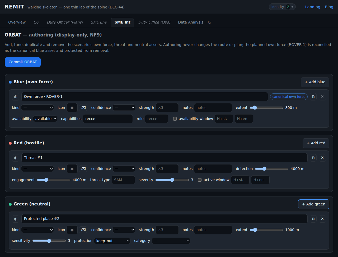Adjust Protected place #2 sensitivity slider
This screenshot has height=257, width=338.
[x=49, y=241]
